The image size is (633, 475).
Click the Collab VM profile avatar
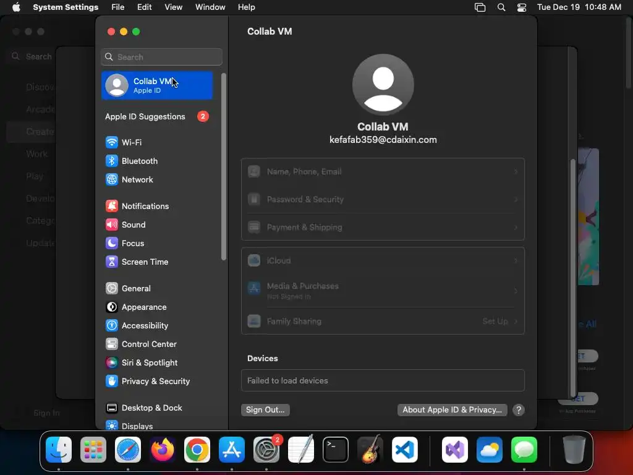tap(383, 85)
